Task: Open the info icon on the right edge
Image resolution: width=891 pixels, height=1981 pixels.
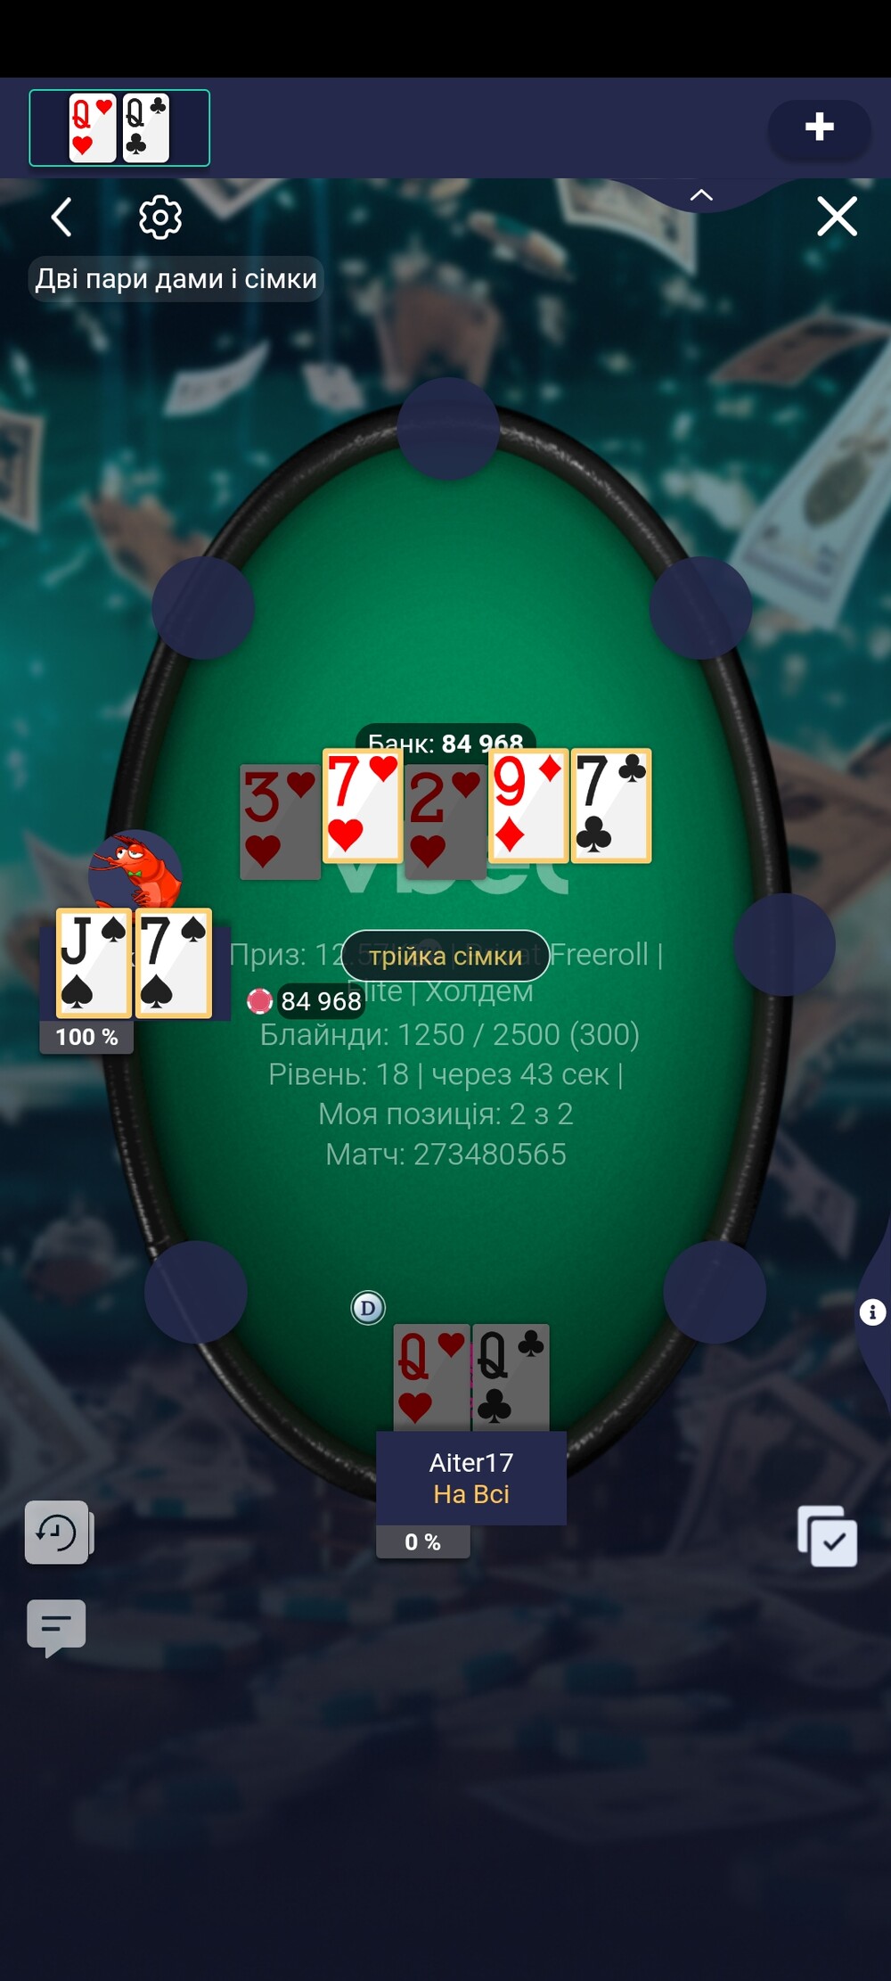Action: point(872,1312)
